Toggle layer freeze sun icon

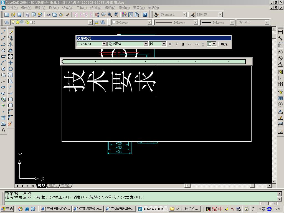click(x=17, y=22)
